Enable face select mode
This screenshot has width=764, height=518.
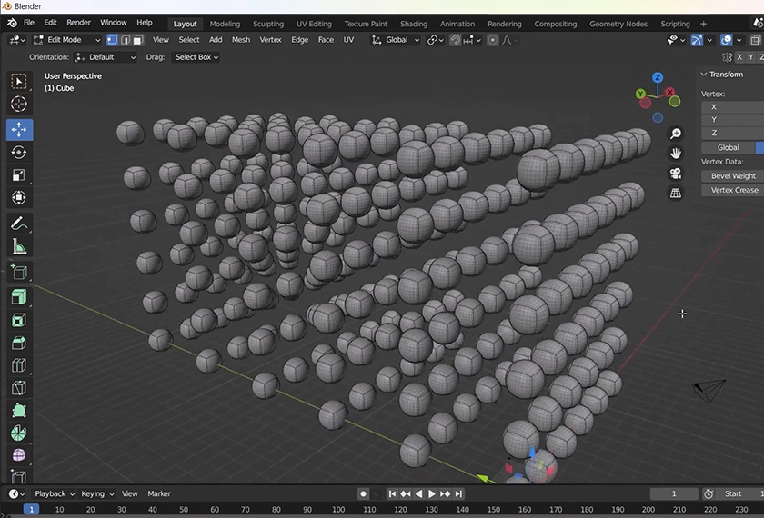point(138,40)
